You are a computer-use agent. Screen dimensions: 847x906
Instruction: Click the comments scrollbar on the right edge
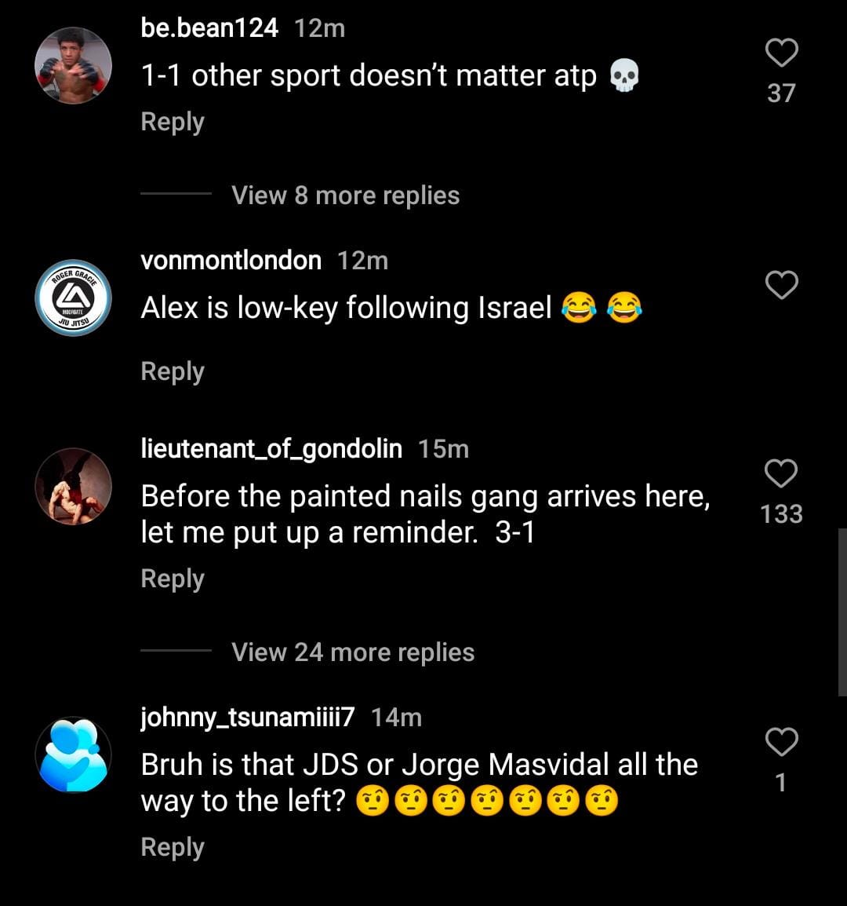click(842, 612)
